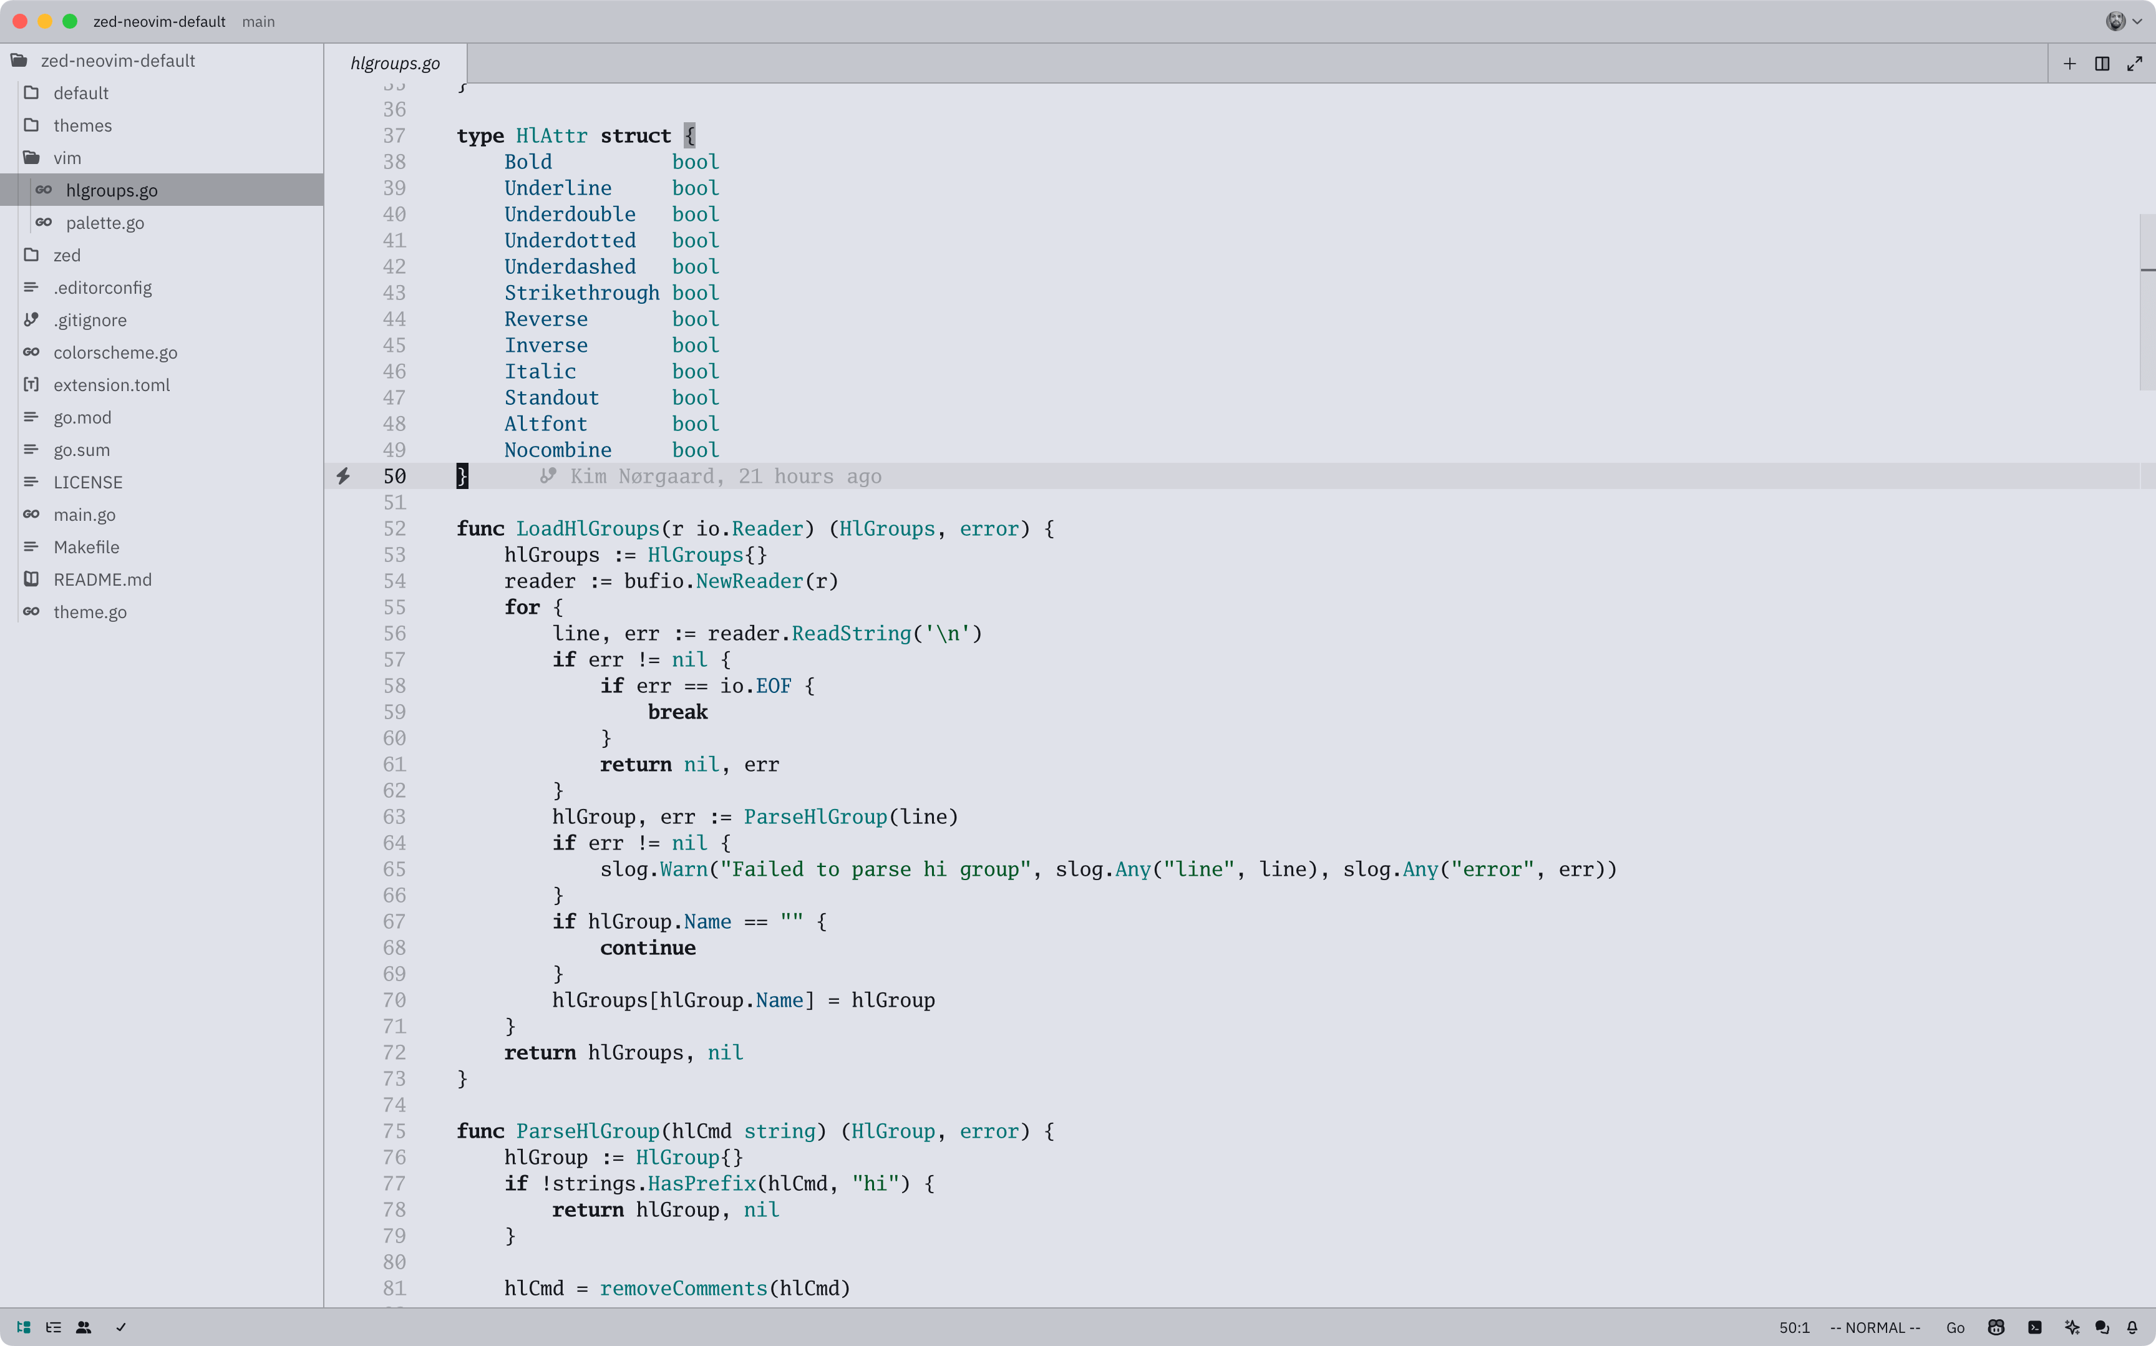Open go.mod file

pyautogui.click(x=161, y=417)
